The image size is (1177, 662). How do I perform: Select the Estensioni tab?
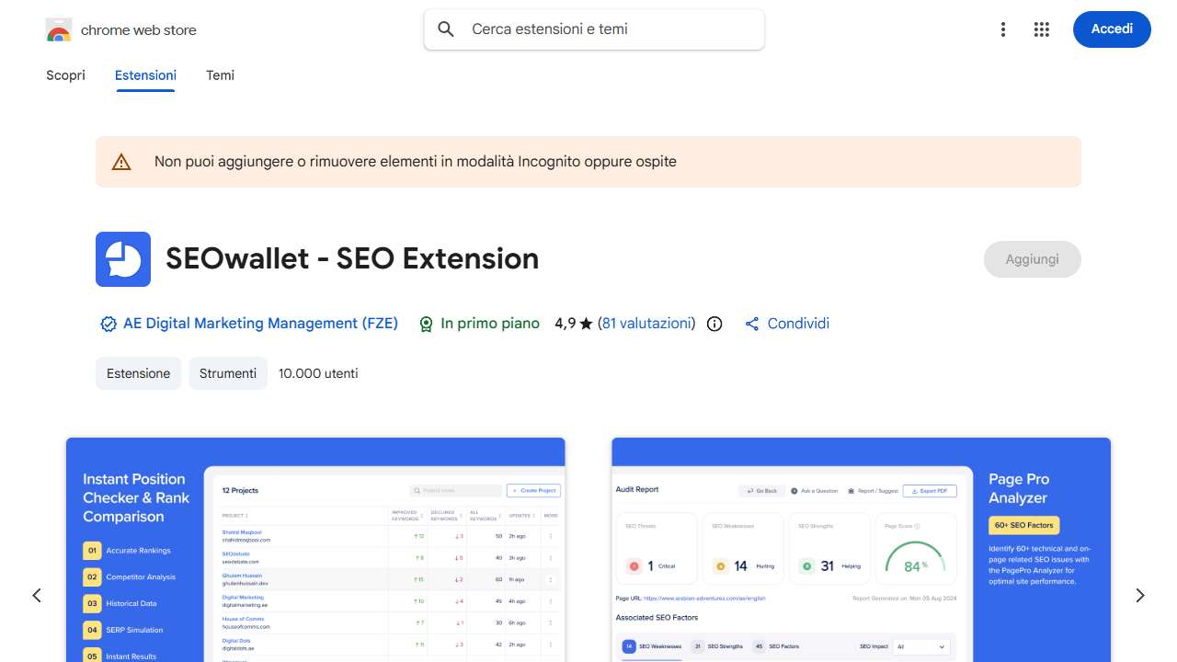coord(145,75)
